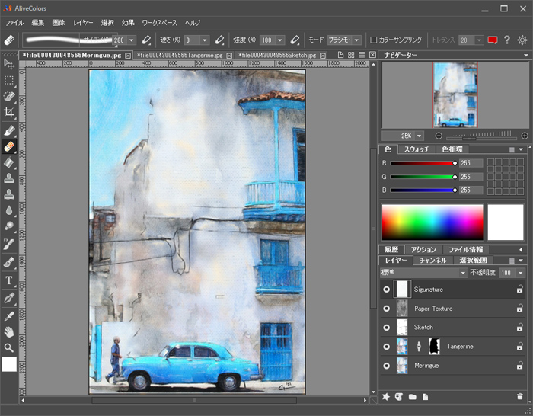533x416 pixels.
Task: Open navigator zoom percentage dropdown
Action: [x=419, y=136]
